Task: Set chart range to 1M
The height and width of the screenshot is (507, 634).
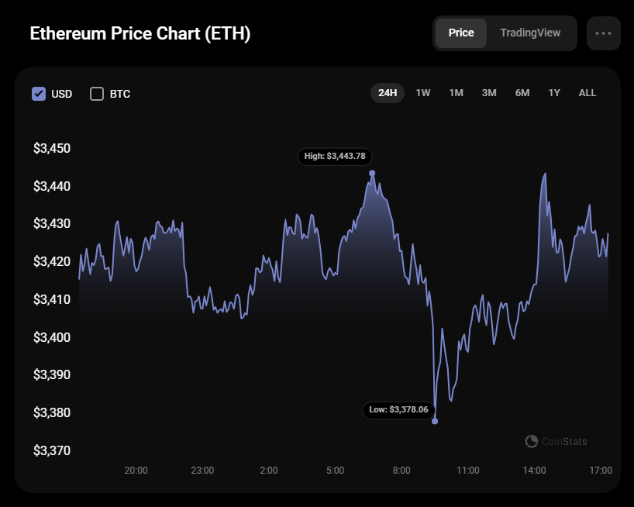Action: [456, 93]
